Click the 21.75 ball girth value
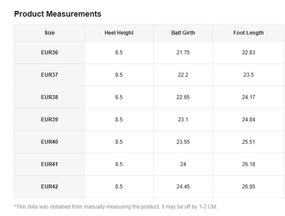Screen dimensions: 285x216 183,53
